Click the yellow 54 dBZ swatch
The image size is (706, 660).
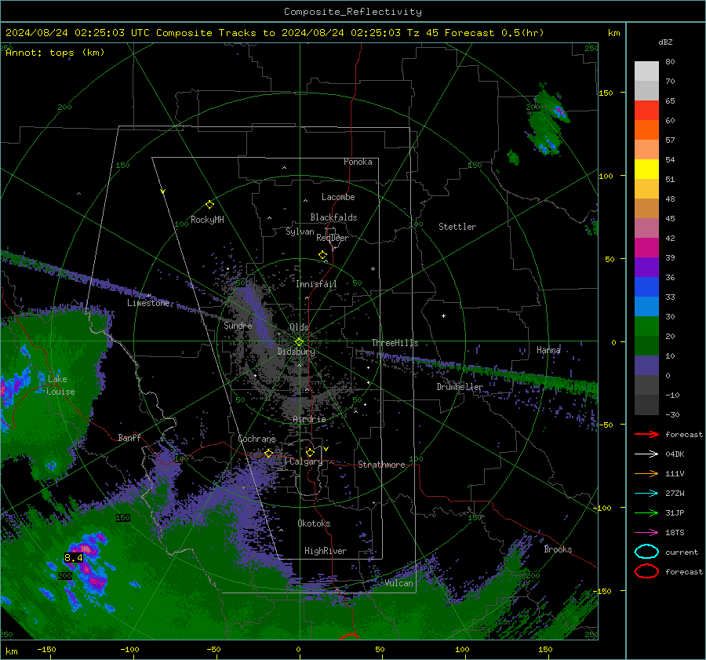[646, 170]
